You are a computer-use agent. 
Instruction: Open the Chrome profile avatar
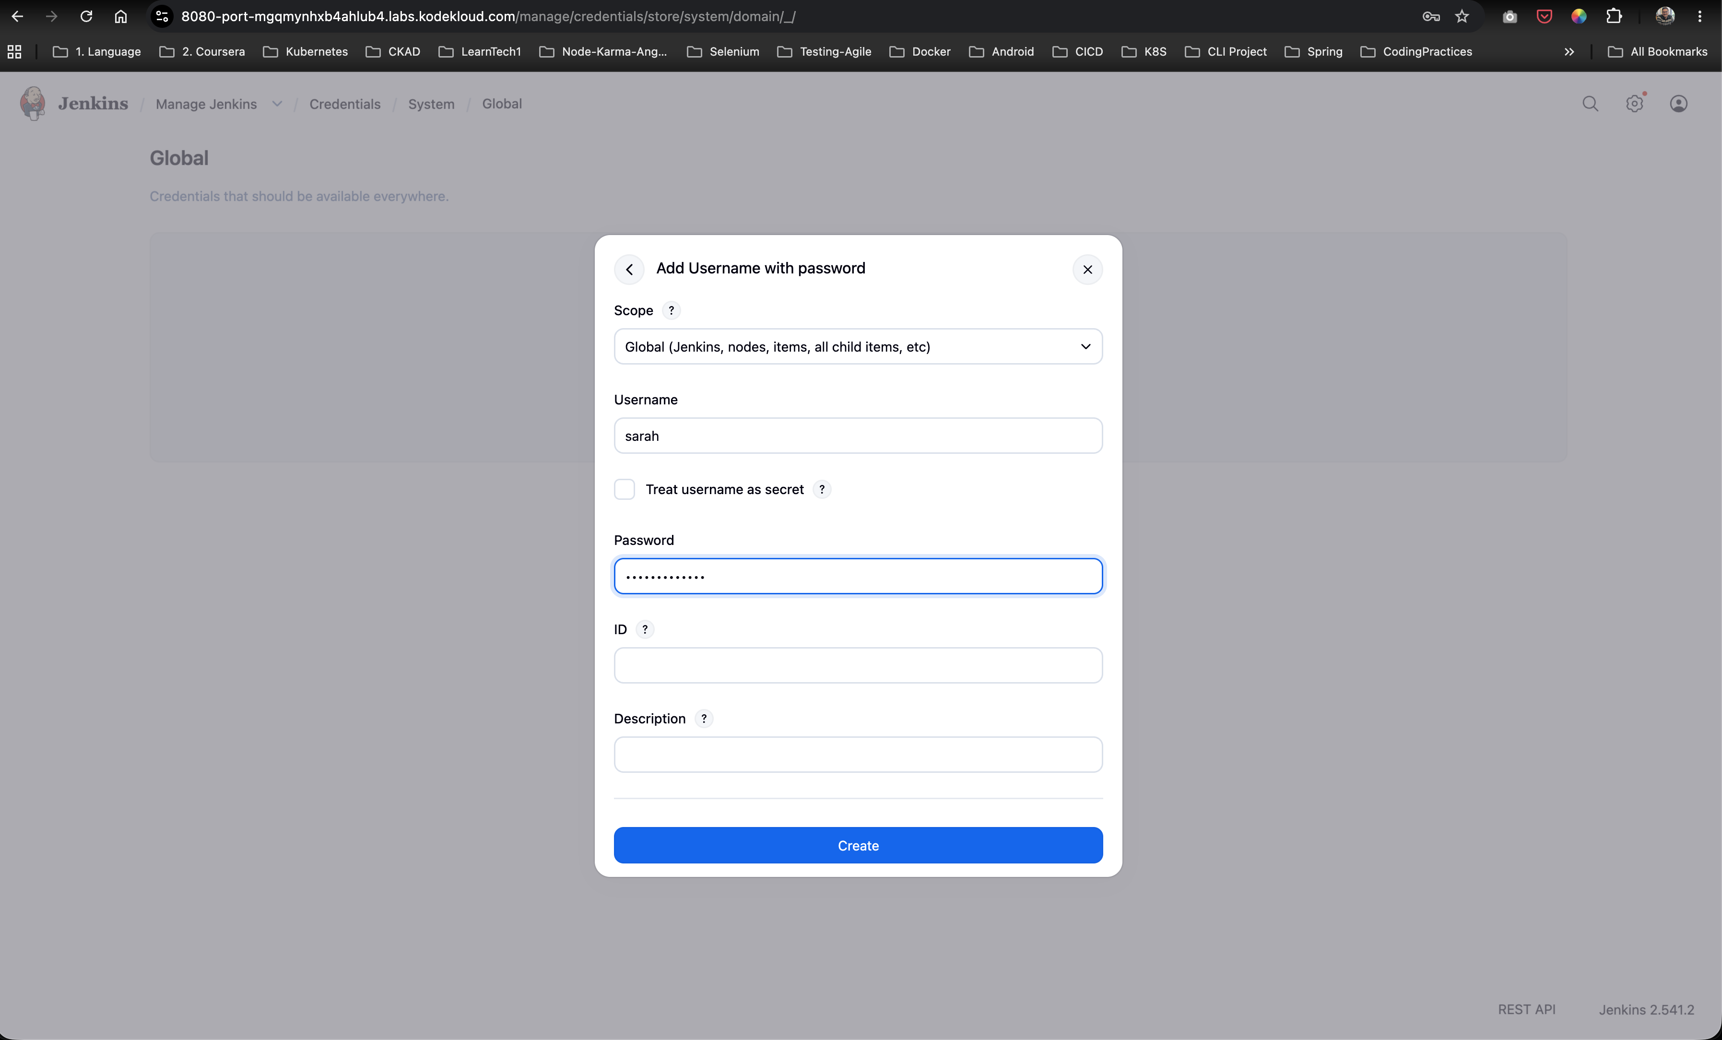pos(1665,16)
